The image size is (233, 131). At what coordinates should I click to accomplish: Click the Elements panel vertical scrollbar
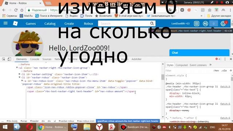tap(163, 77)
